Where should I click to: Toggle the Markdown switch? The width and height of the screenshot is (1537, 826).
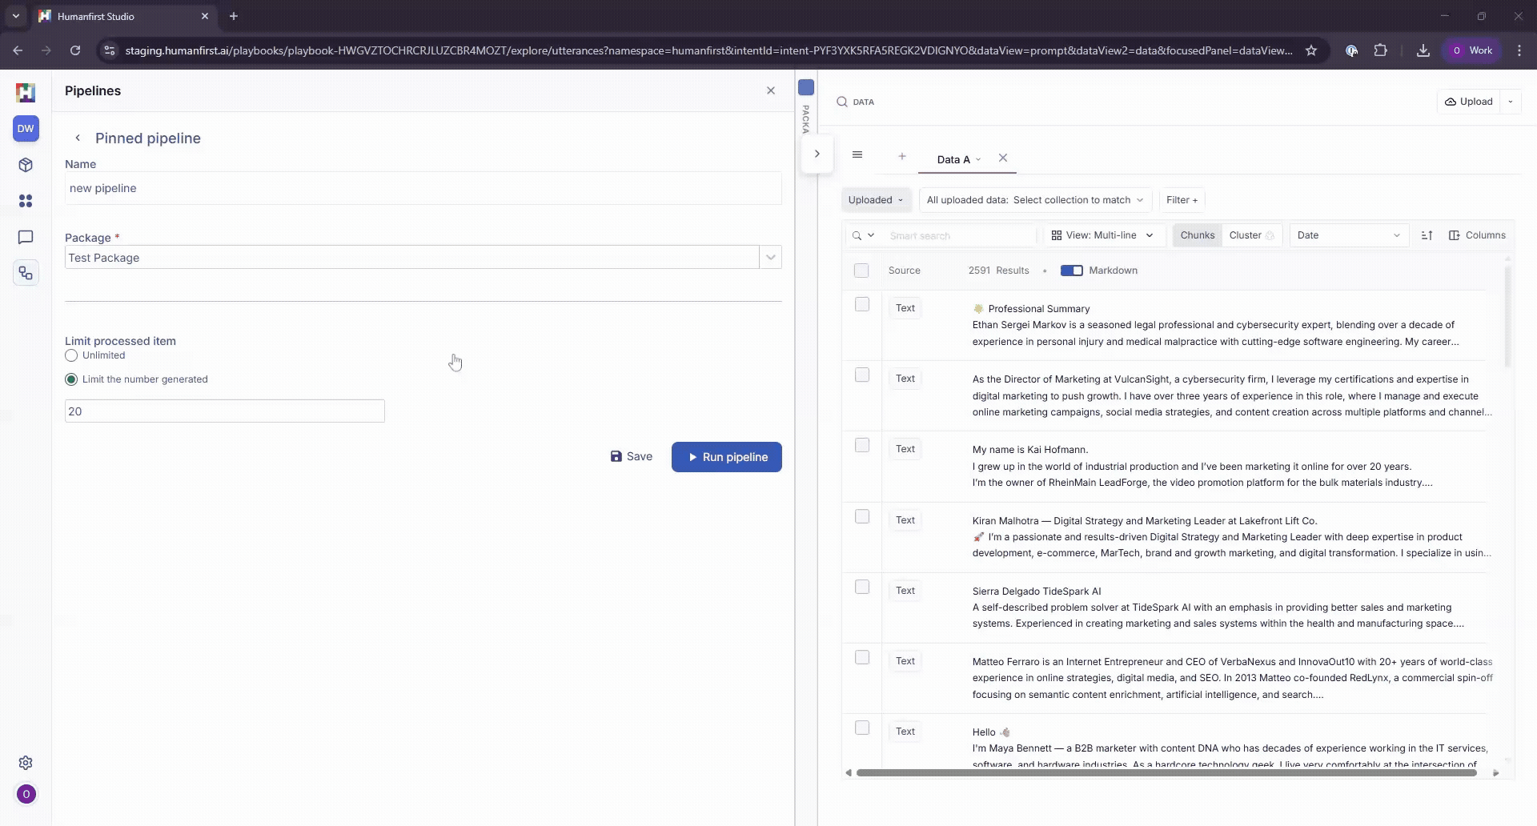1071,271
